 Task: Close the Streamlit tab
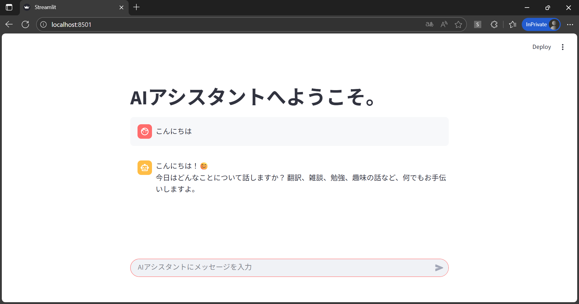pyautogui.click(x=122, y=8)
